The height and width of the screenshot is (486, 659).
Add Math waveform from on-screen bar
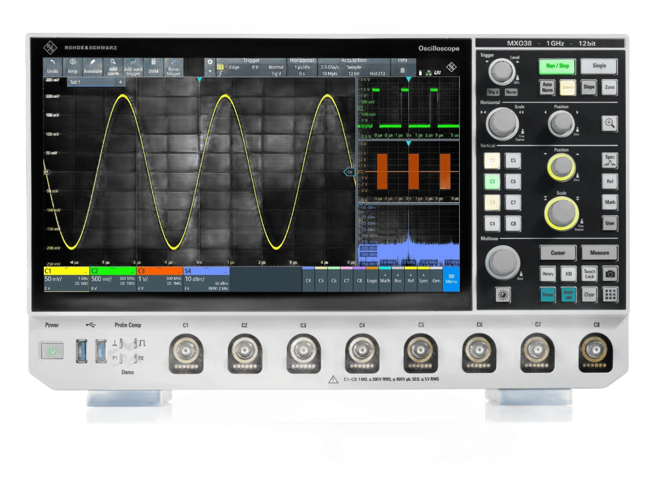click(x=385, y=278)
